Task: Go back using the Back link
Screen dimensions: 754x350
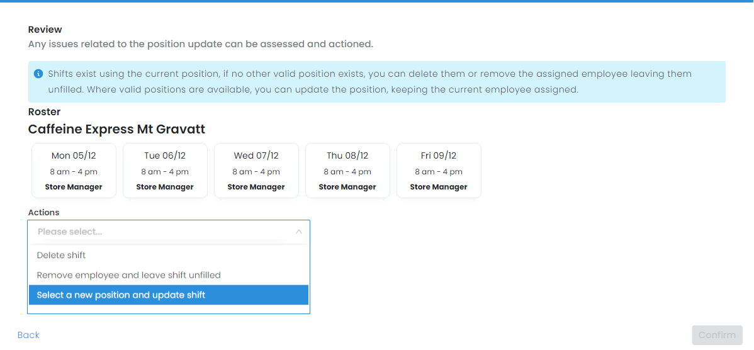Action: (x=28, y=335)
